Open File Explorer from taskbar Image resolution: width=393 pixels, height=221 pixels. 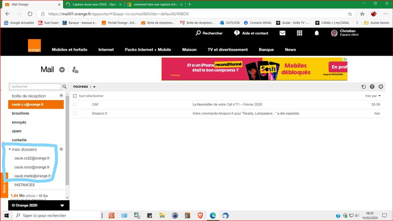point(162,216)
